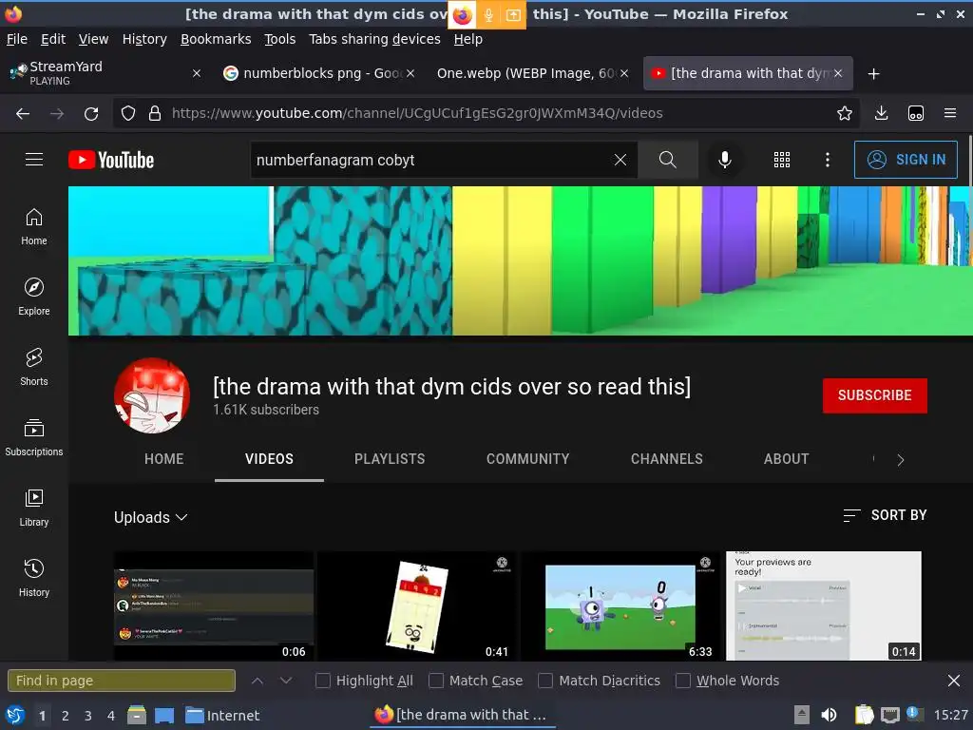Open the 0:41 video thumbnail
This screenshot has width=973, height=730.
[x=416, y=605]
